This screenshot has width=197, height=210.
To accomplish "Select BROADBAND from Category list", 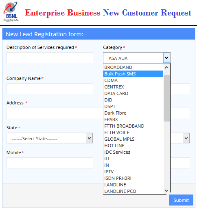I will click(133, 67).
